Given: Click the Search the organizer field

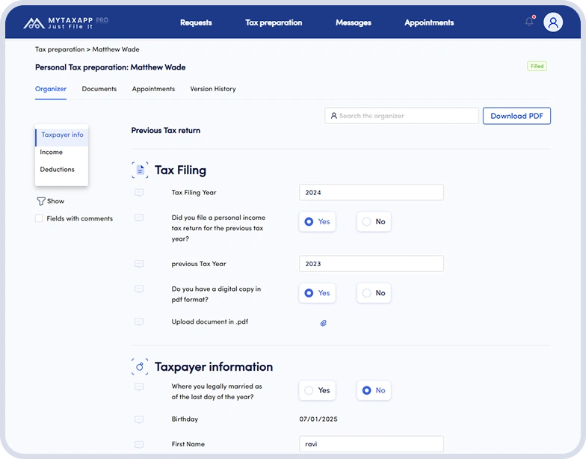Looking at the screenshot, I should (402, 116).
